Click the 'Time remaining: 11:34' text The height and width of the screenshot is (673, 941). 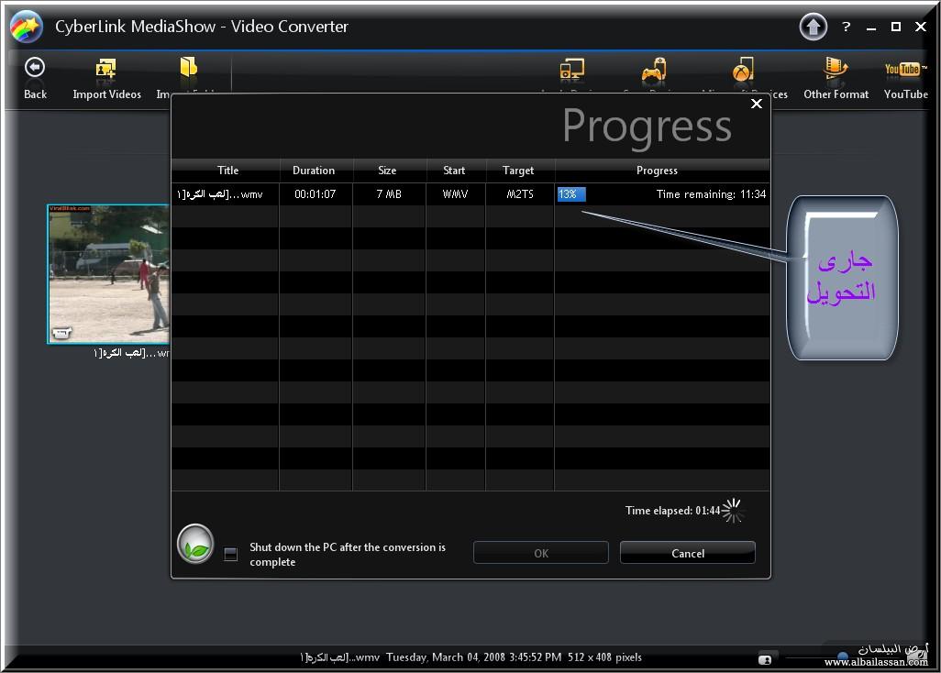click(x=711, y=194)
